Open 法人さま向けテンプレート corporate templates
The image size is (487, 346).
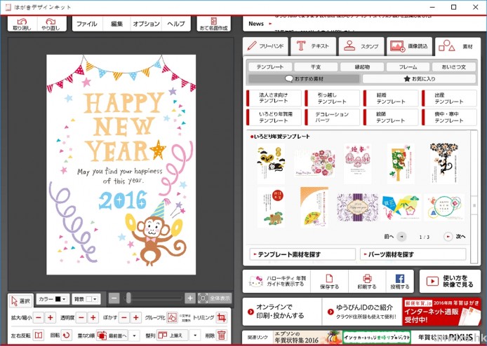pos(274,98)
